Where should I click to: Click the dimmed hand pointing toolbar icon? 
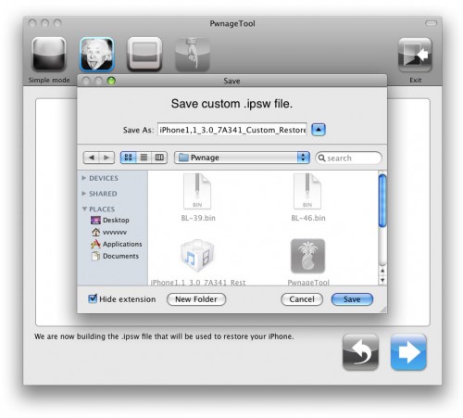pos(193,55)
